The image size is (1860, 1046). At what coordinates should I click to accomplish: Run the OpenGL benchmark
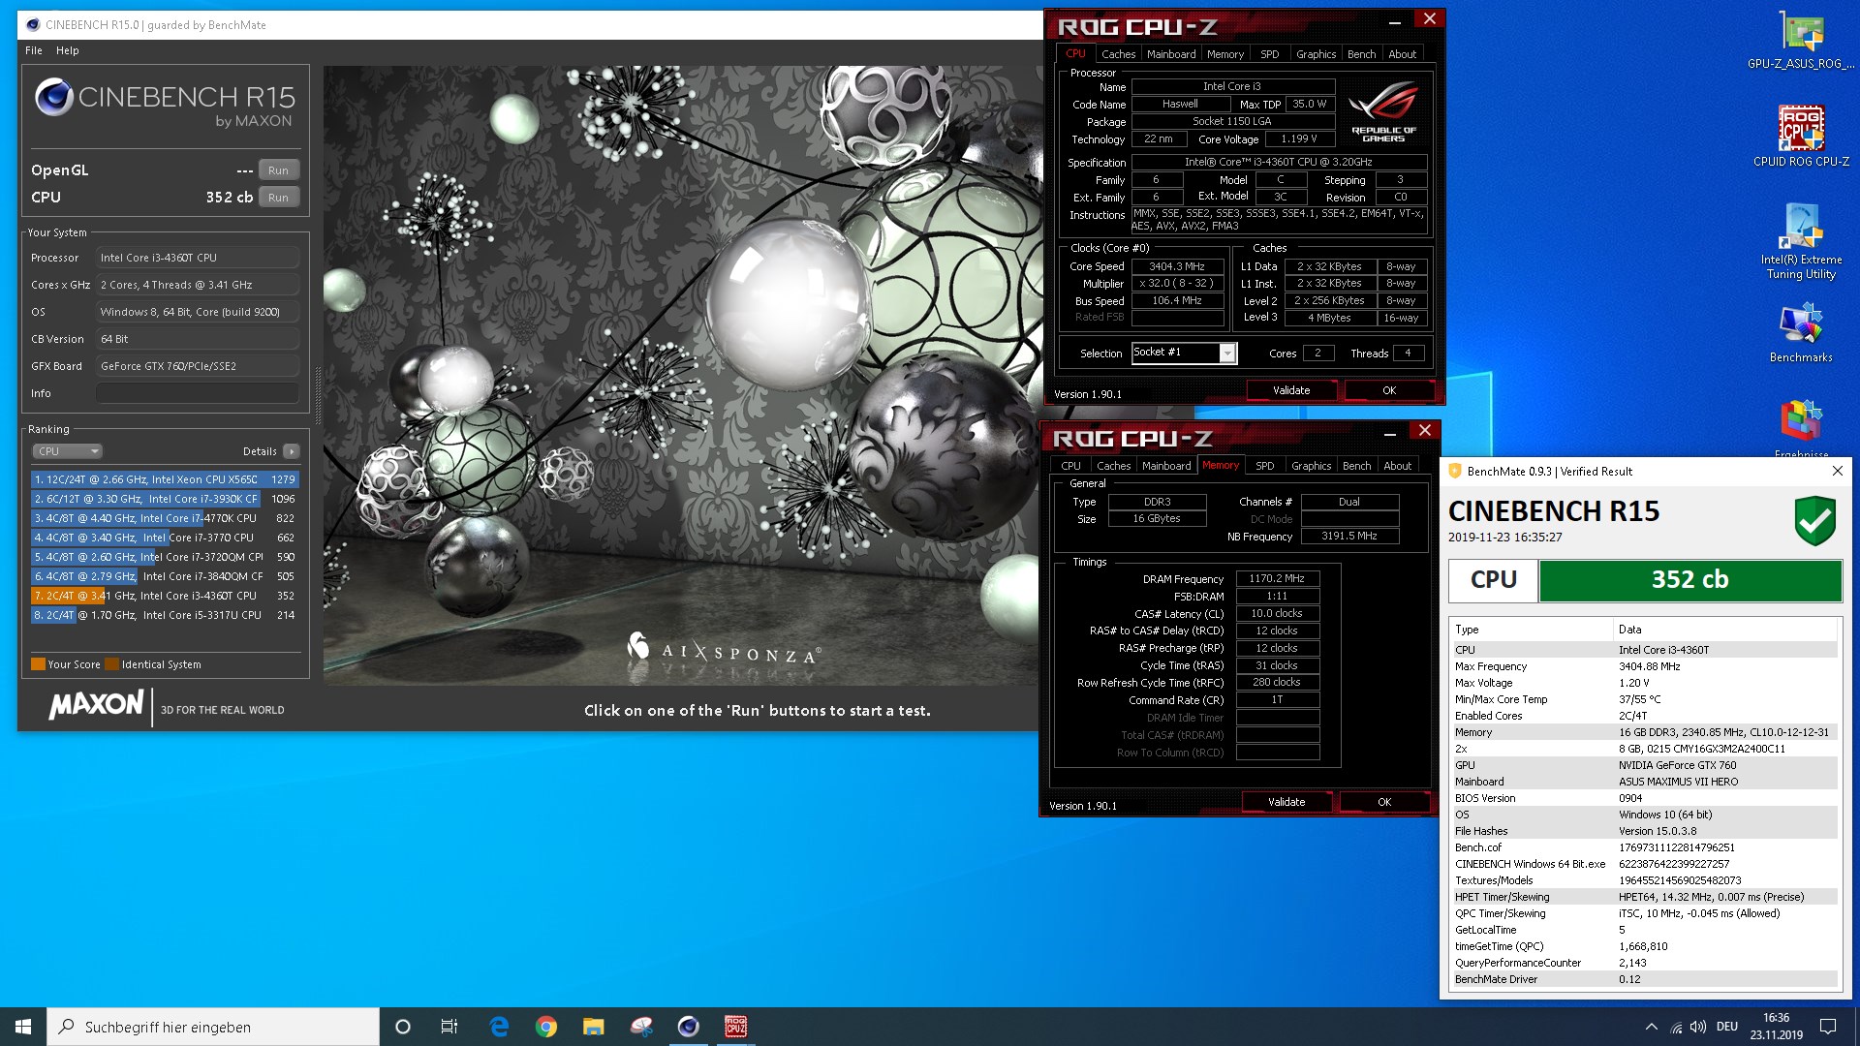pos(278,170)
